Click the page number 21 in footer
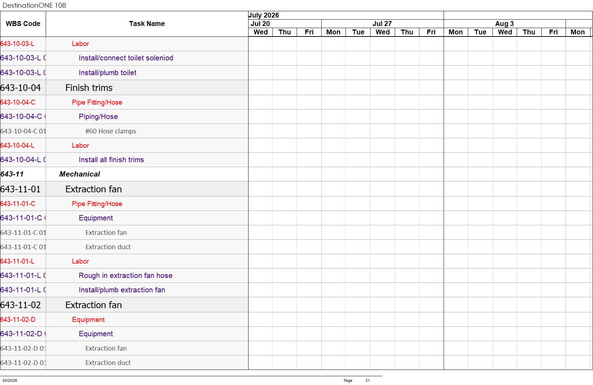This screenshot has height=385, width=593. click(x=367, y=380)
